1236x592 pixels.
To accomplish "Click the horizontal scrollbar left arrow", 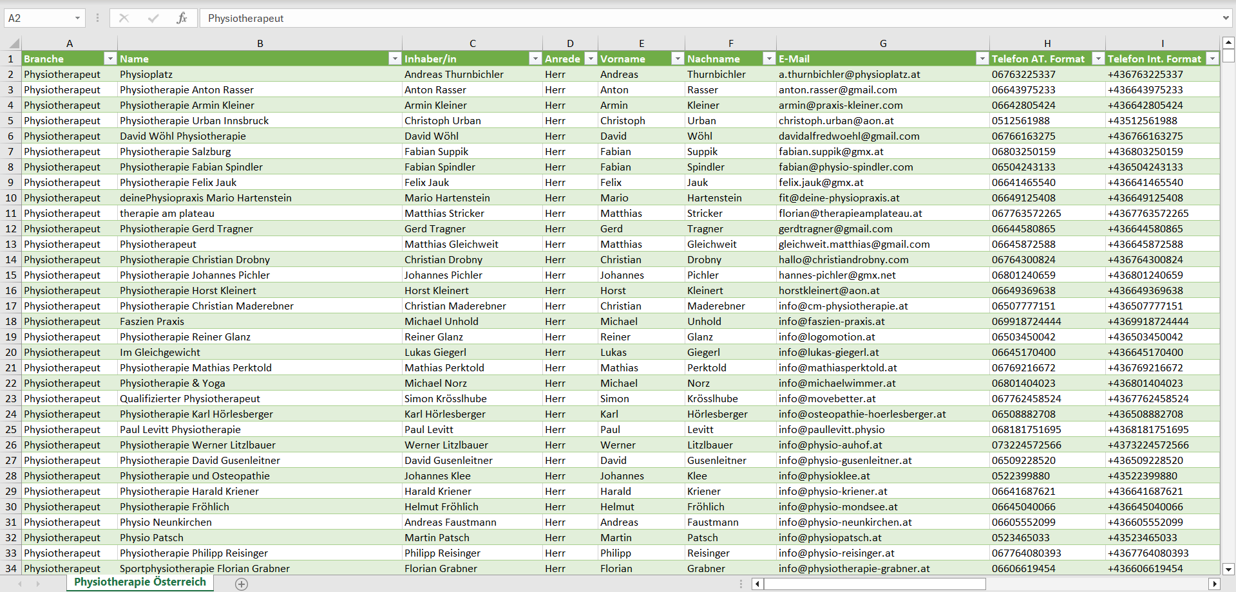I will [757, 584].
